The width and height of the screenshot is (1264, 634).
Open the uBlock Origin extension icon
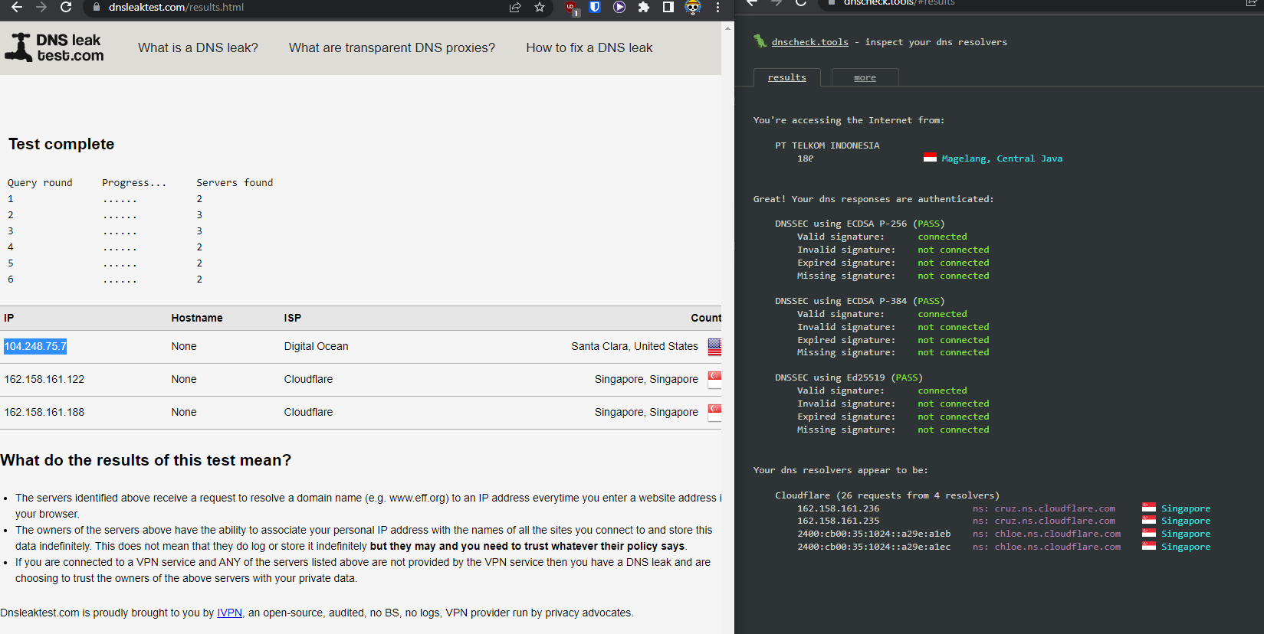(x=572, y=8)
